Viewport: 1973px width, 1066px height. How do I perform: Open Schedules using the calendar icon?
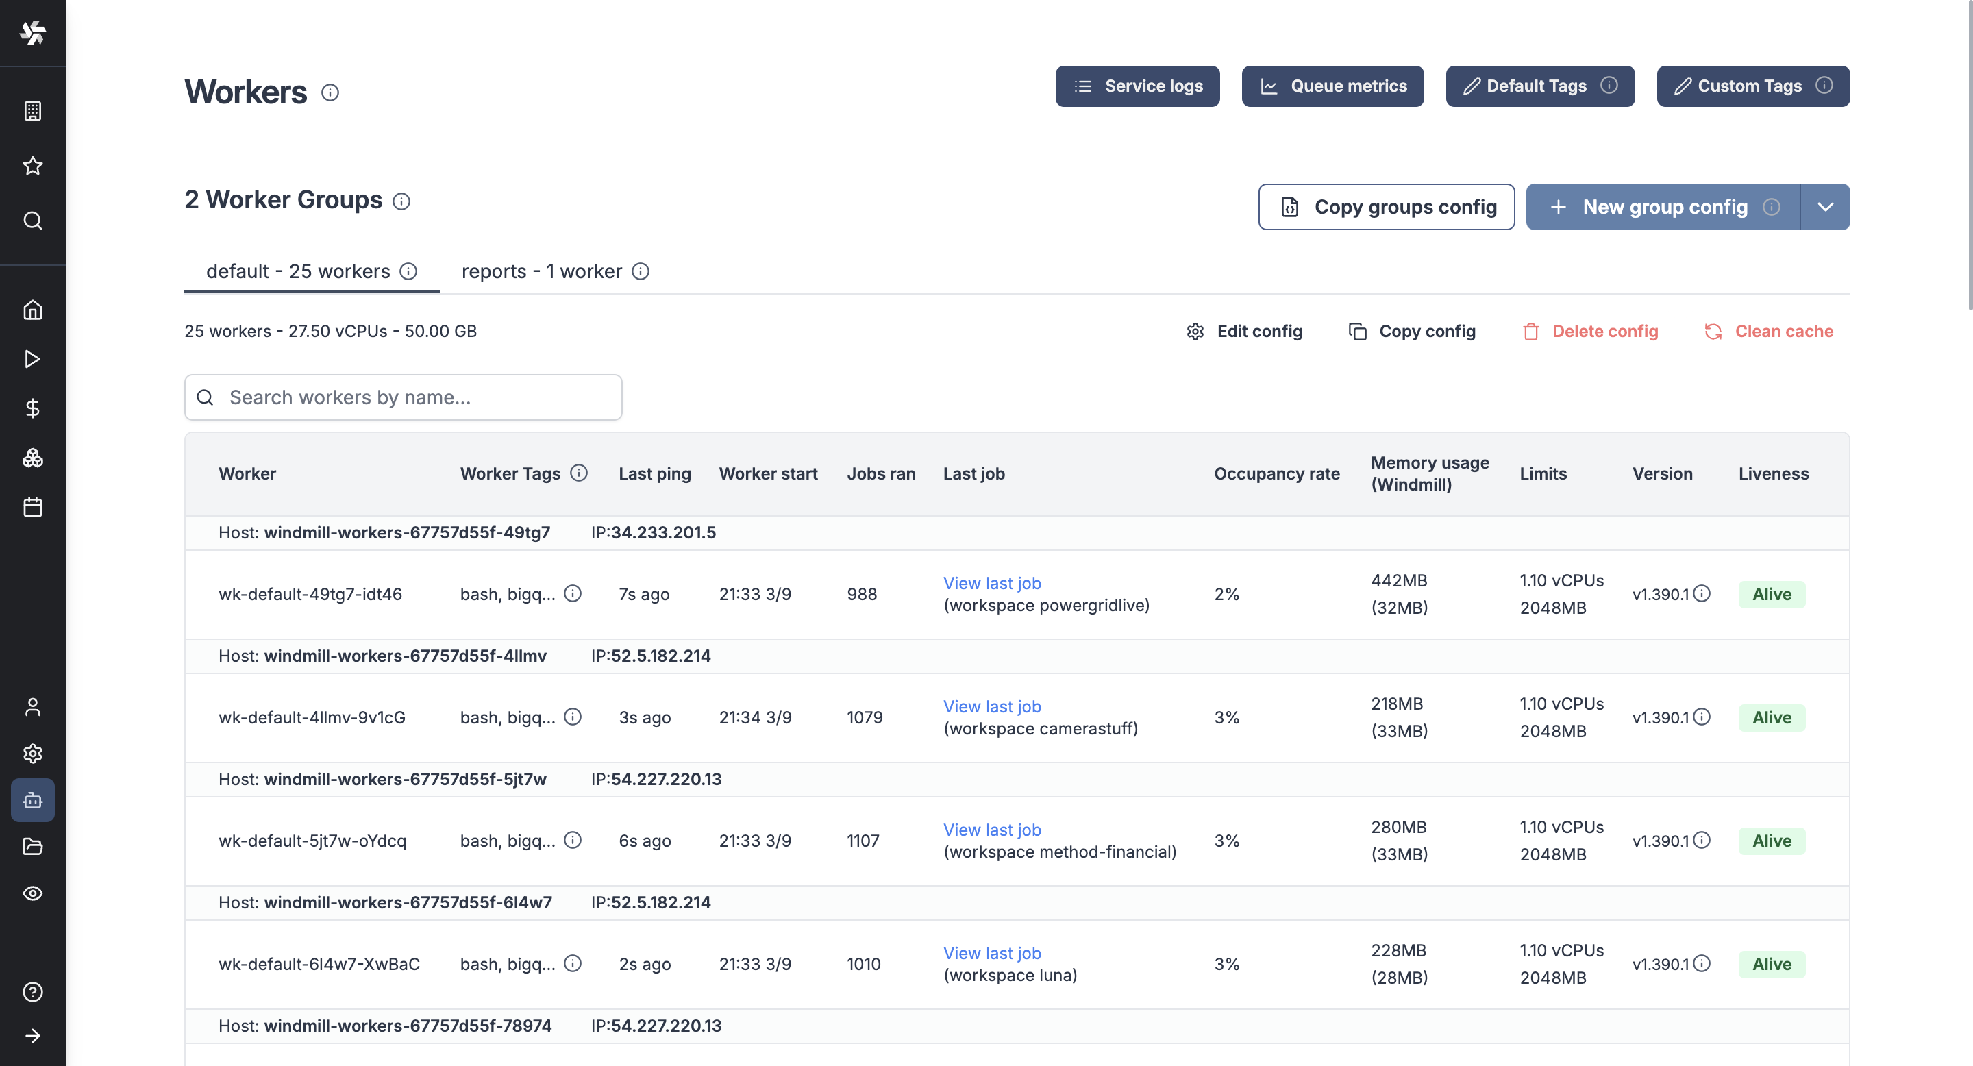(32, 506)
